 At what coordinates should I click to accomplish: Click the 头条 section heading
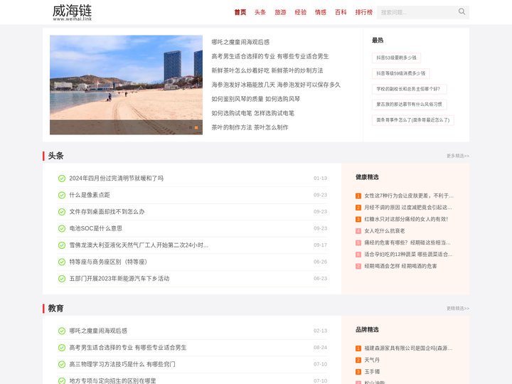55,156
